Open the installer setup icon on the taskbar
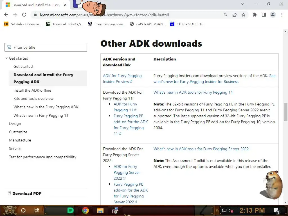The width and height of the screenshot is (288, 216). [115, 210]
